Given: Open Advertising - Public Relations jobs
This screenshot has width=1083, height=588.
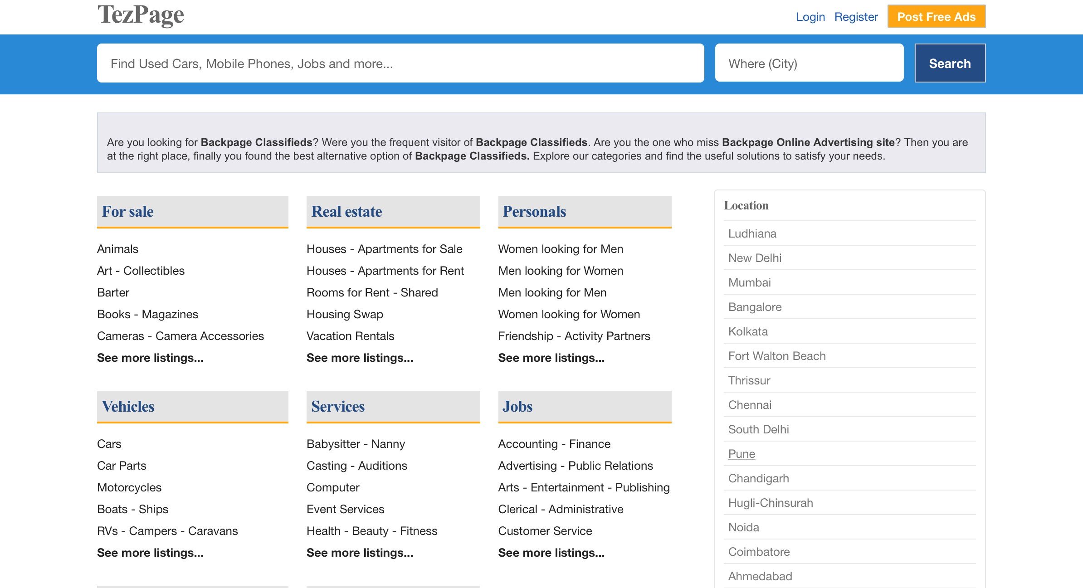Looking at the screenshot, I should [576, 465].
